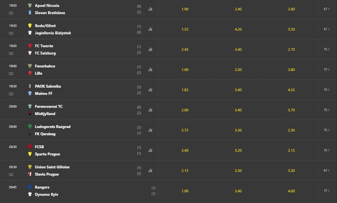The width and height of the screenshot is (337, 203).
Task: Open the Rangers team name link
Action: [42, 187]
